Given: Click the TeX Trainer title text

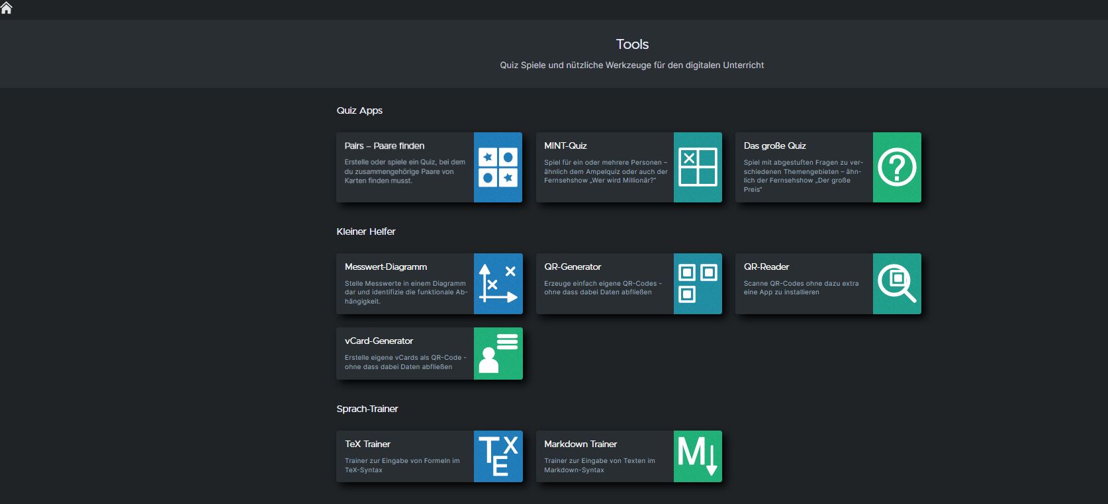Looking at the screenshot, I should coord(367,444).
